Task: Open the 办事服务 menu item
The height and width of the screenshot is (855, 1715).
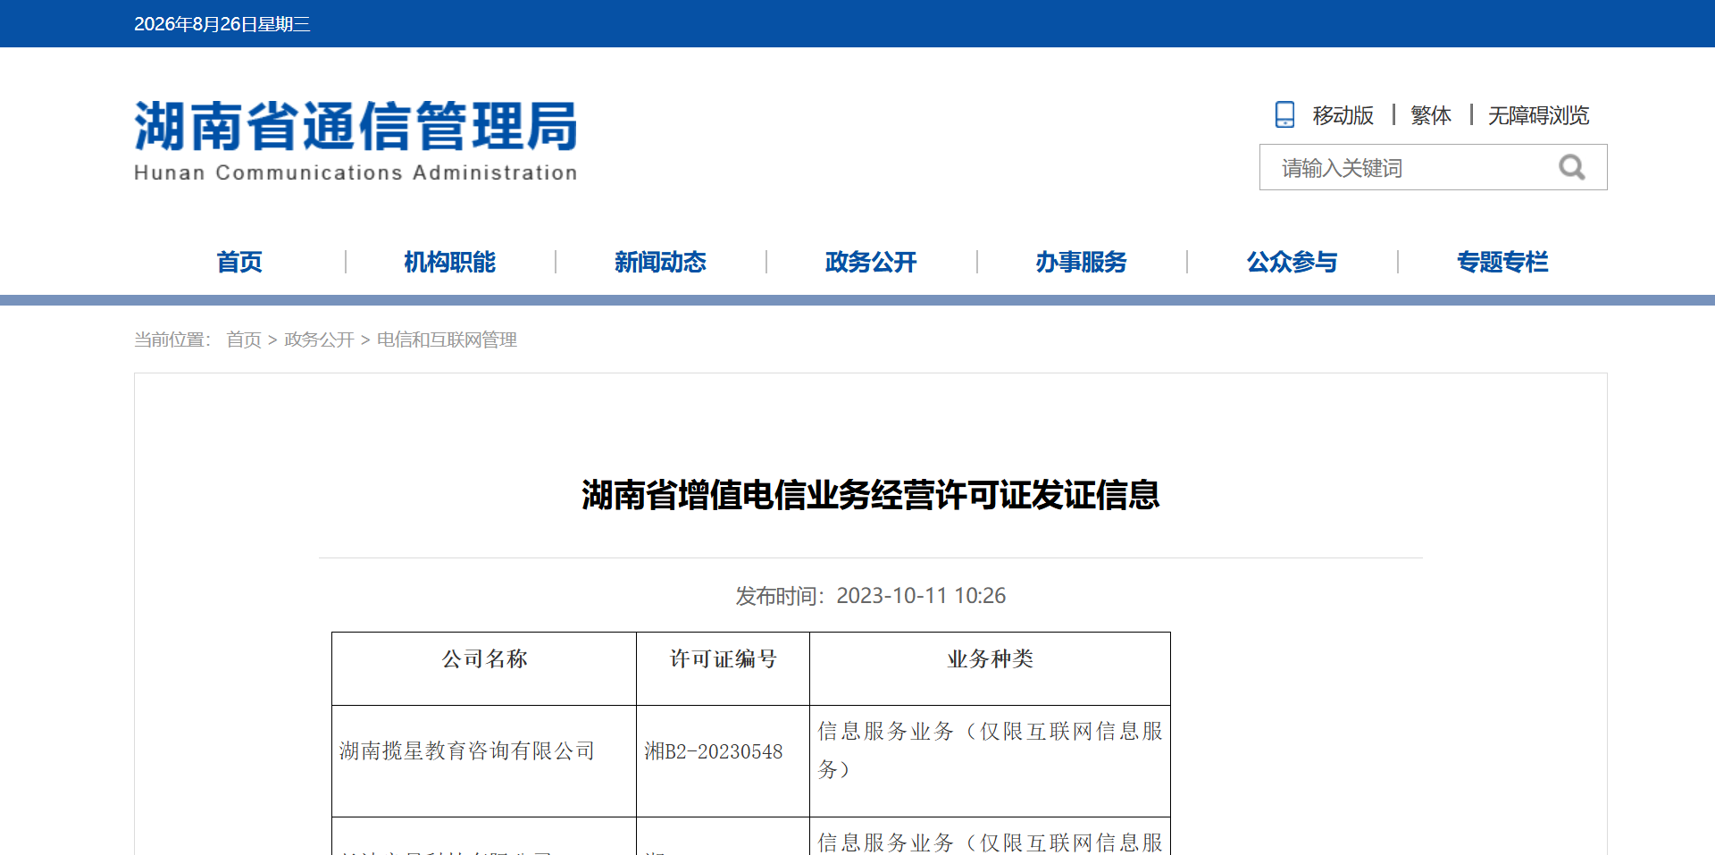Action: coord(1081,262)
